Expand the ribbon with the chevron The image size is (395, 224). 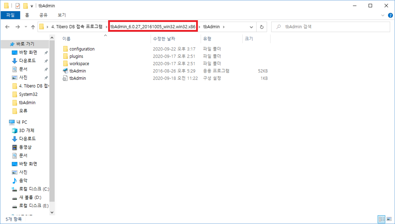pos(383,15)
